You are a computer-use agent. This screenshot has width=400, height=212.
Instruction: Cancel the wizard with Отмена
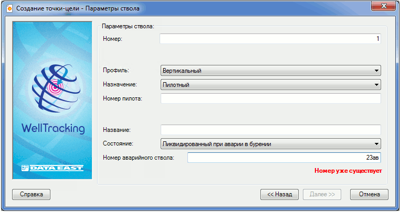(x=369, y=194)
